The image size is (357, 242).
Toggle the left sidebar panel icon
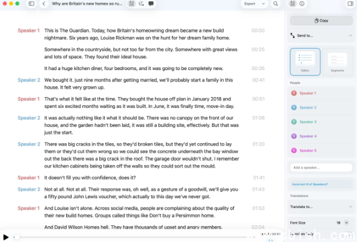click(31, 4)
